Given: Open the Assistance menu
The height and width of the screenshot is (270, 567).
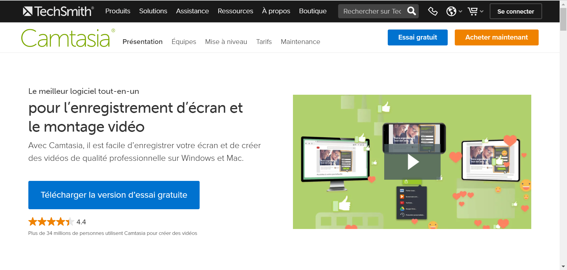Looking at the screenshot, I should 192,11.
